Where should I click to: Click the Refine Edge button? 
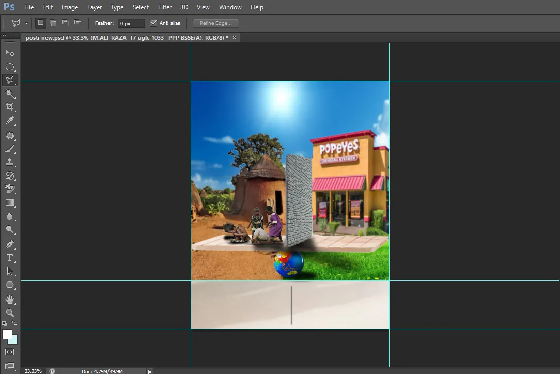216,23
